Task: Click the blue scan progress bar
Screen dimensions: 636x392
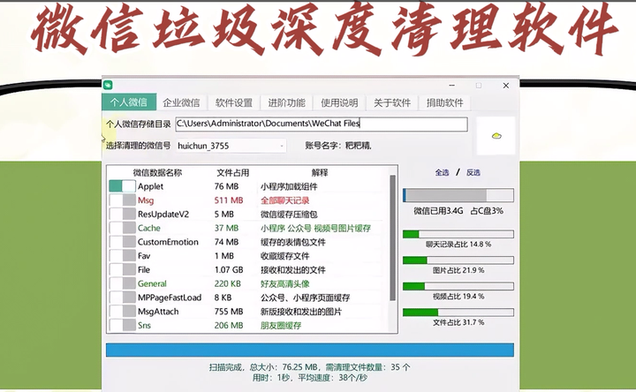Action: tap(310, 350)
